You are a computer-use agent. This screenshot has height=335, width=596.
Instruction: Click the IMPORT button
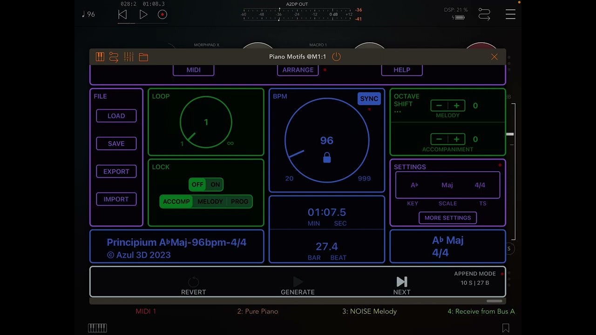tap(116, 199)
